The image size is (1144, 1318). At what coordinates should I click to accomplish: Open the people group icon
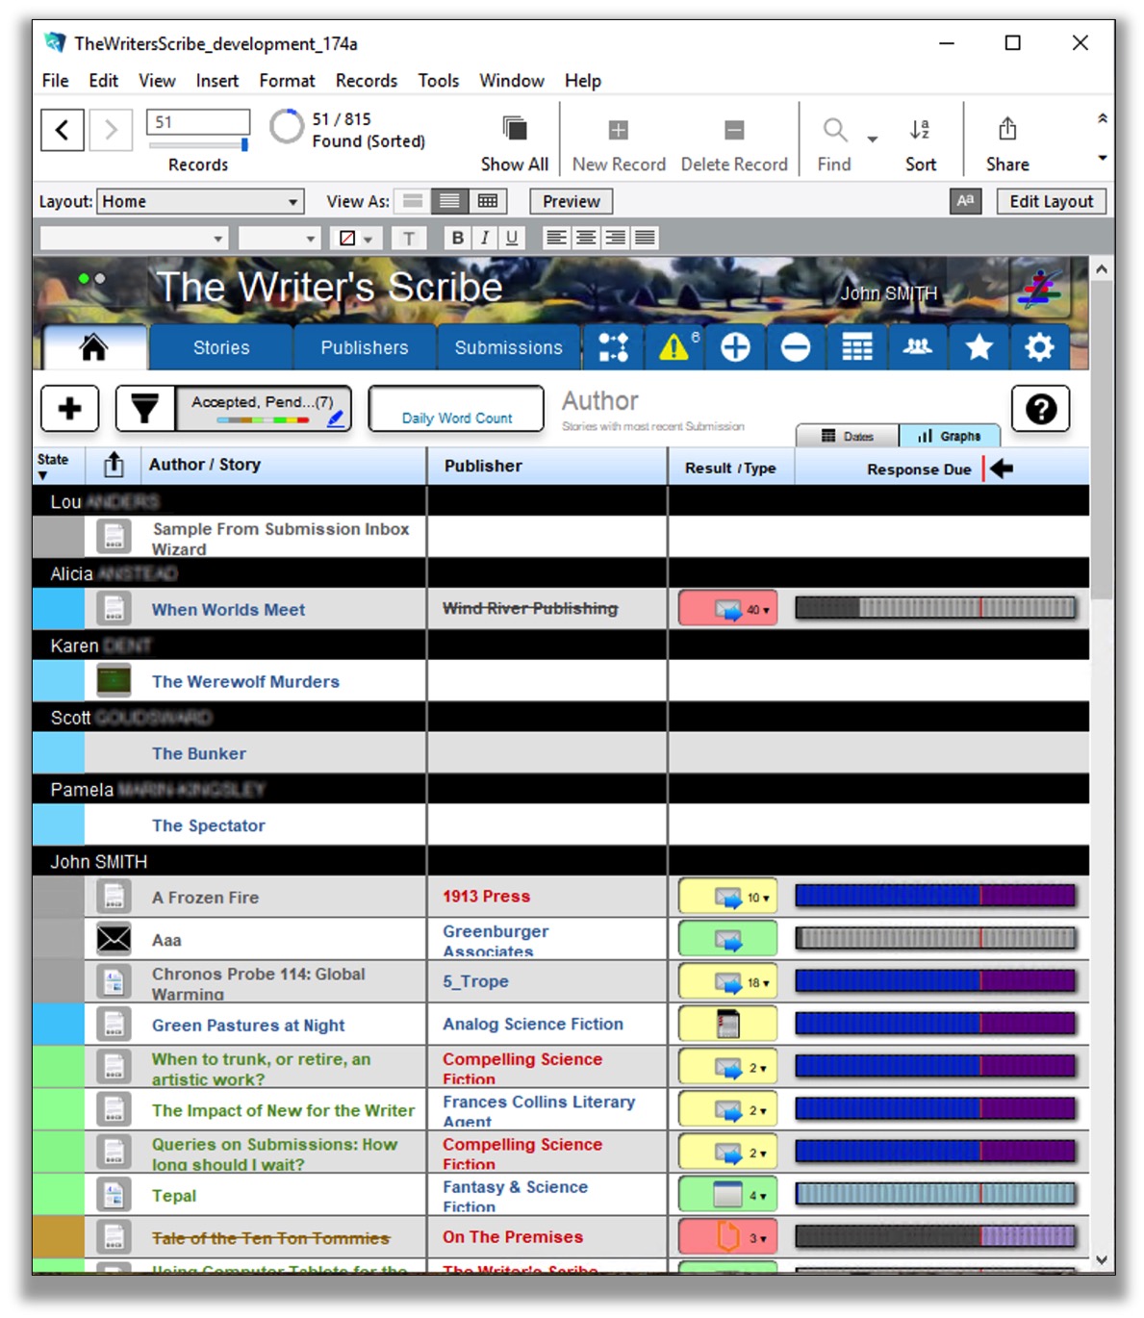click(x=918, y=347)
